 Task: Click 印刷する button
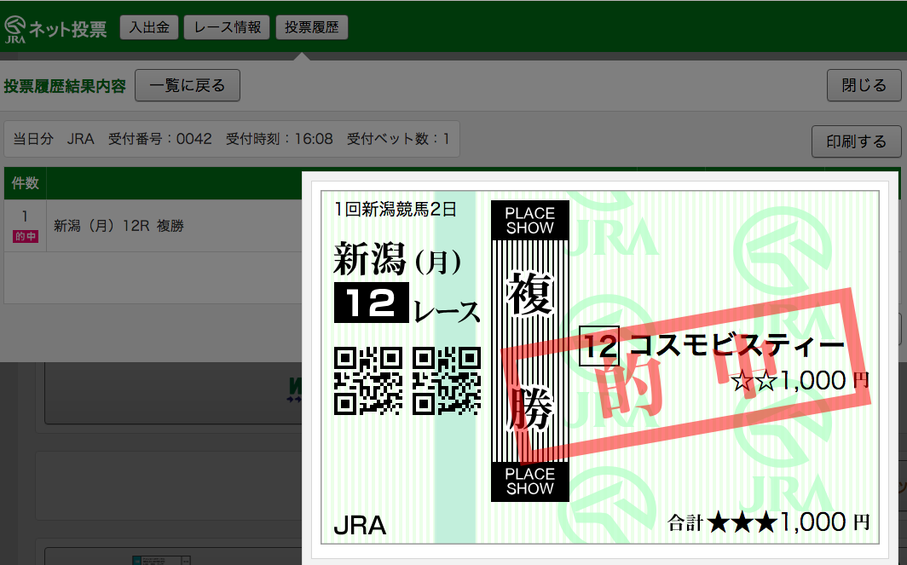click(x=856, y=141)
